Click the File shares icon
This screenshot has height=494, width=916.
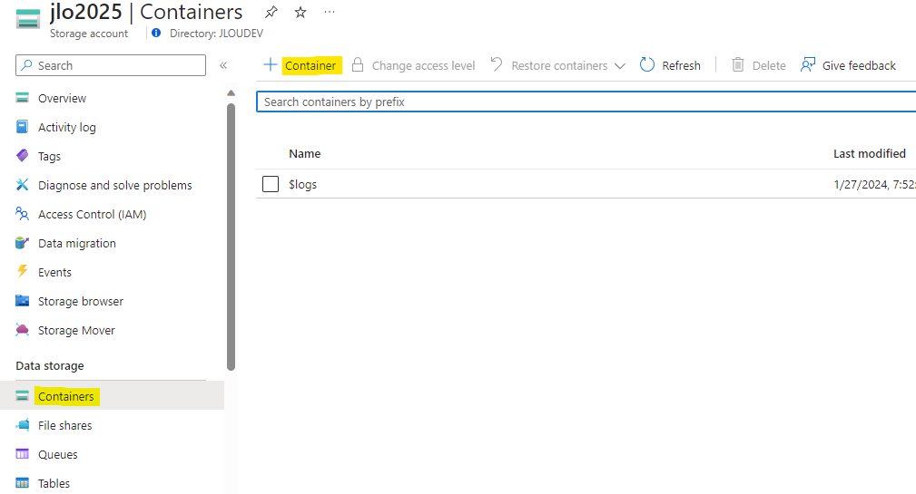(22, 424)
